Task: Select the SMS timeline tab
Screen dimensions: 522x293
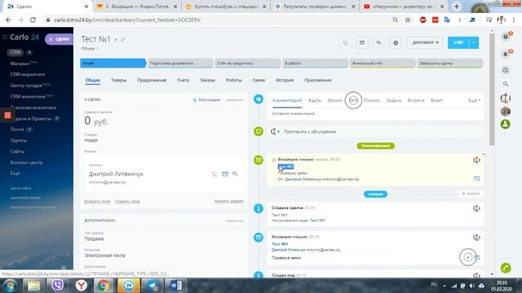Action: (x=353, y=100)
